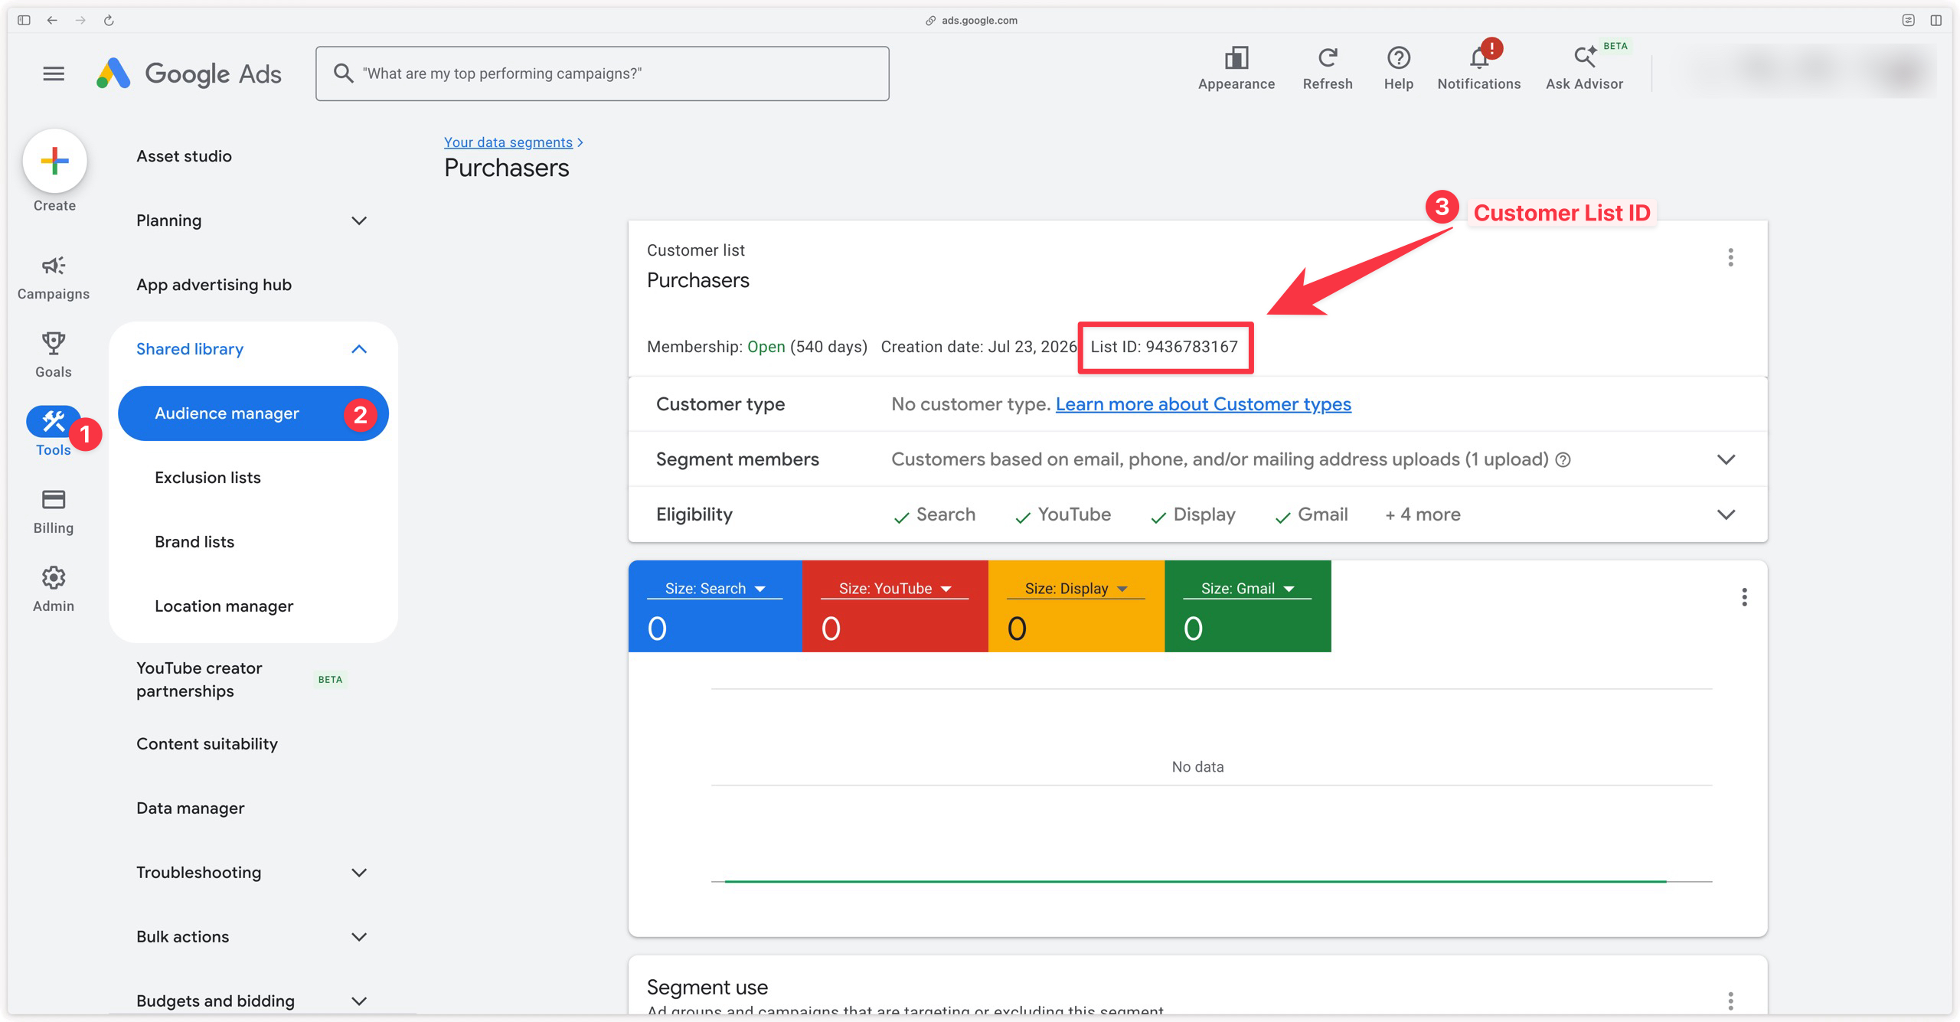
Task: Expand Eligibility row
Action: click(x=1726, y=514)
